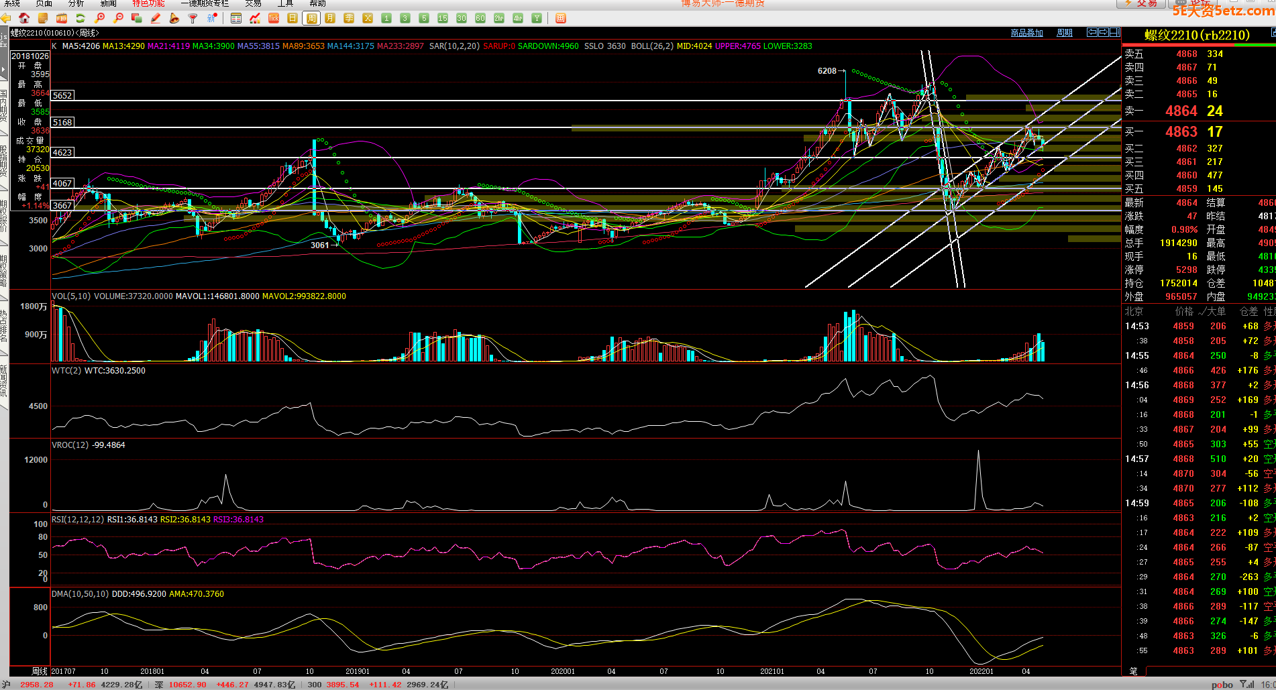This screenshot has height=690, width=1276.
Task: Open the 工具 menu
Action: [x=286, y=3]
